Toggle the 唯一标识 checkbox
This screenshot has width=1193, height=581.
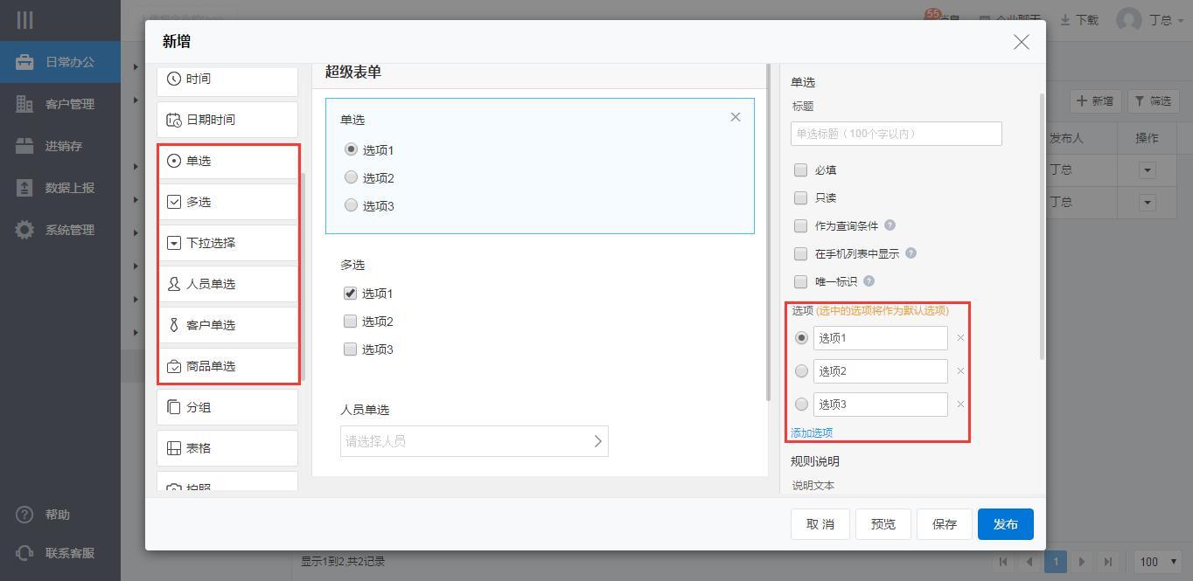point(800,281)
